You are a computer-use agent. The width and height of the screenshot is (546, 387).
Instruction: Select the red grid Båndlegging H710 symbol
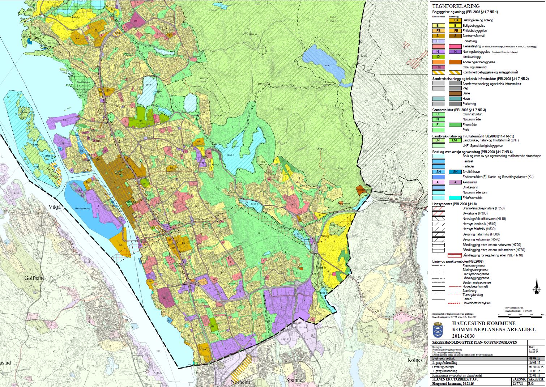455,255
